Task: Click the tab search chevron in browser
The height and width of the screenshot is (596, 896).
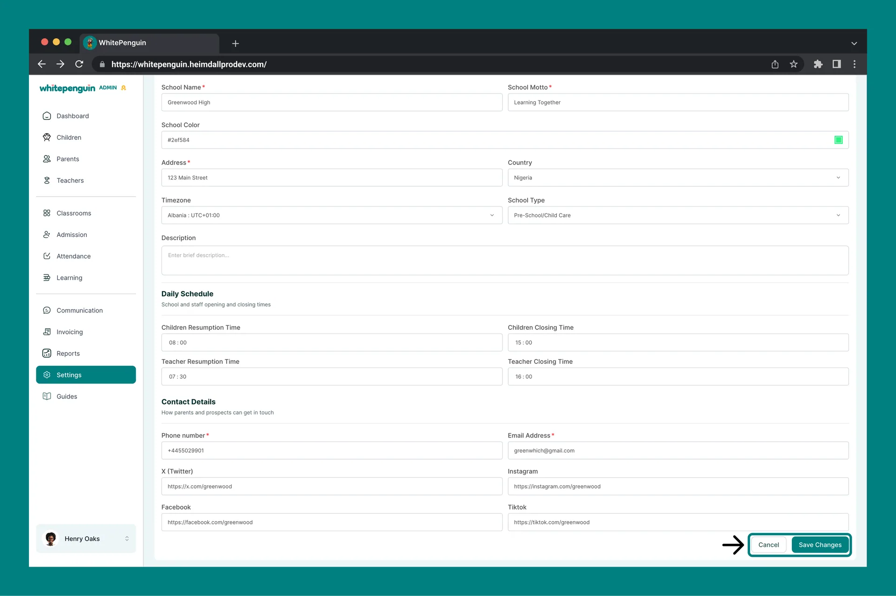Action: click(854, 43)
